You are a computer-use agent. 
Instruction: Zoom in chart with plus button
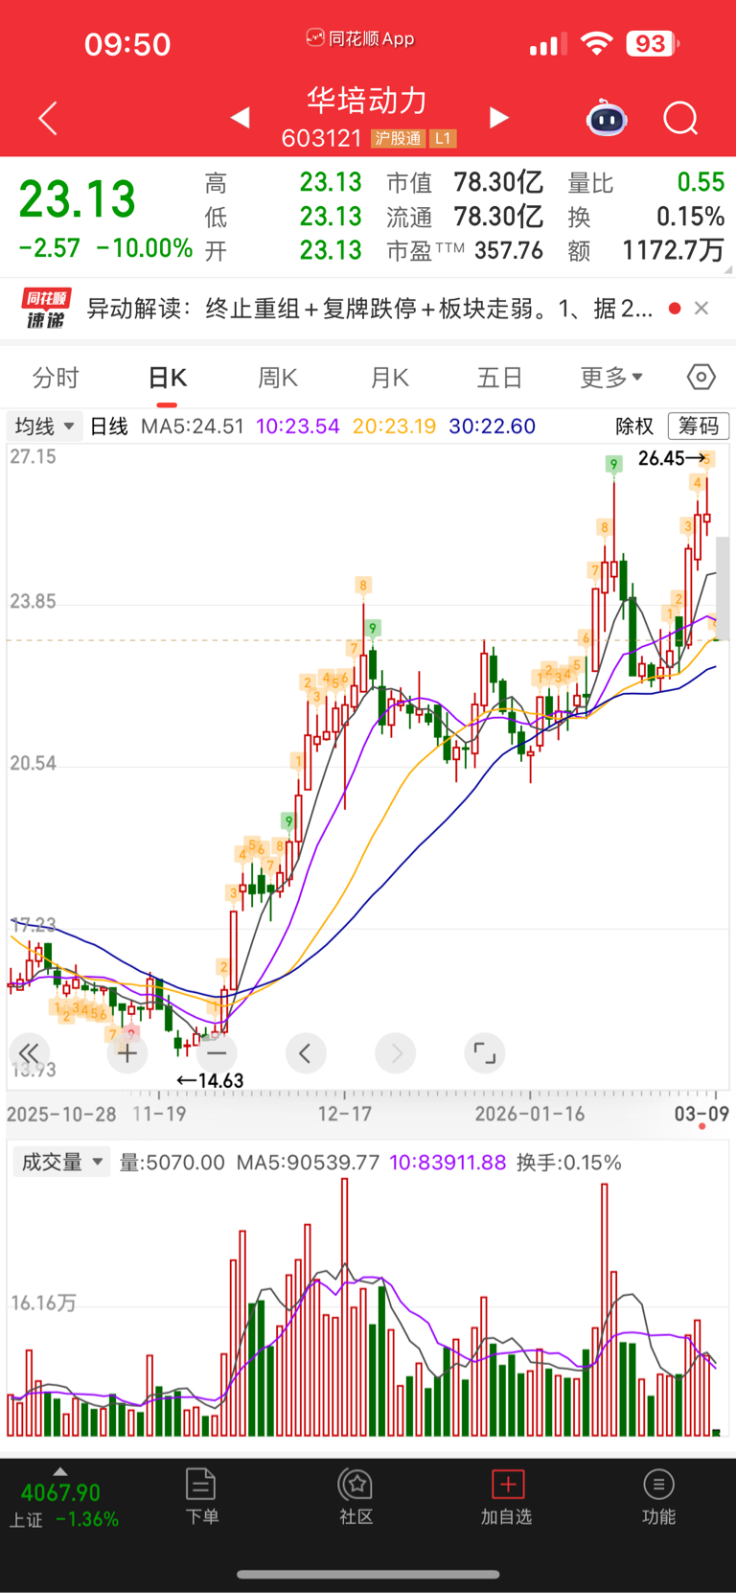click(x=127, y=1053)
